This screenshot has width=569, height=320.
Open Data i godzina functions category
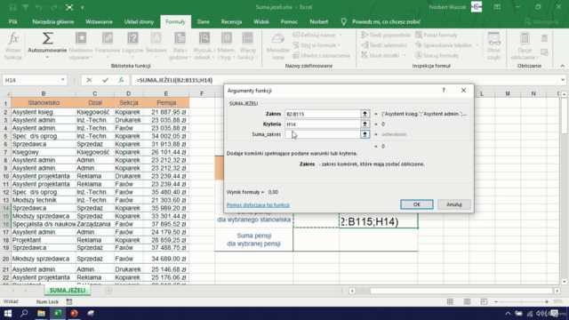tap(180, 45)
